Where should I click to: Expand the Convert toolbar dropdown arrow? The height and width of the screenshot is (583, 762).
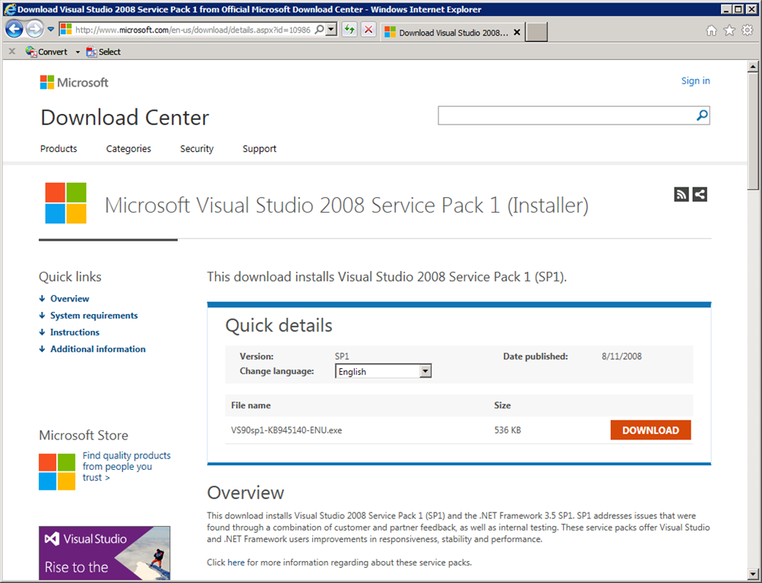77,52
